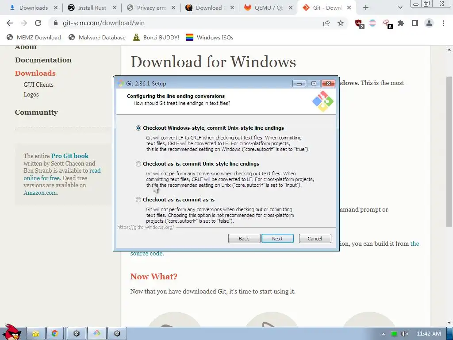Toggle the browser side panel
The image size is (453, 340).
415,23
